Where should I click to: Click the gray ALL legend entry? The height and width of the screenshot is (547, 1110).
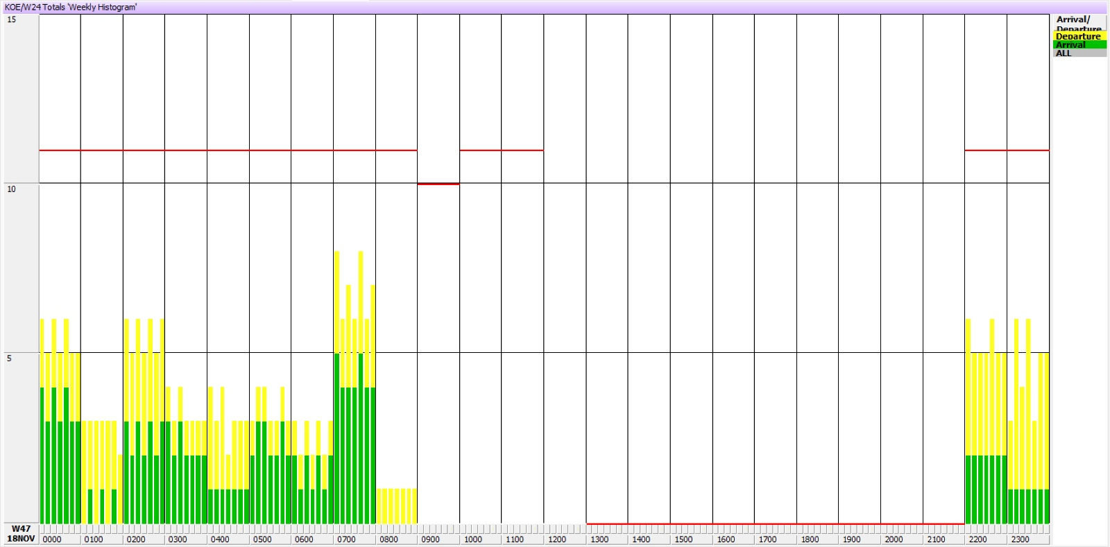coord(1078,53)
